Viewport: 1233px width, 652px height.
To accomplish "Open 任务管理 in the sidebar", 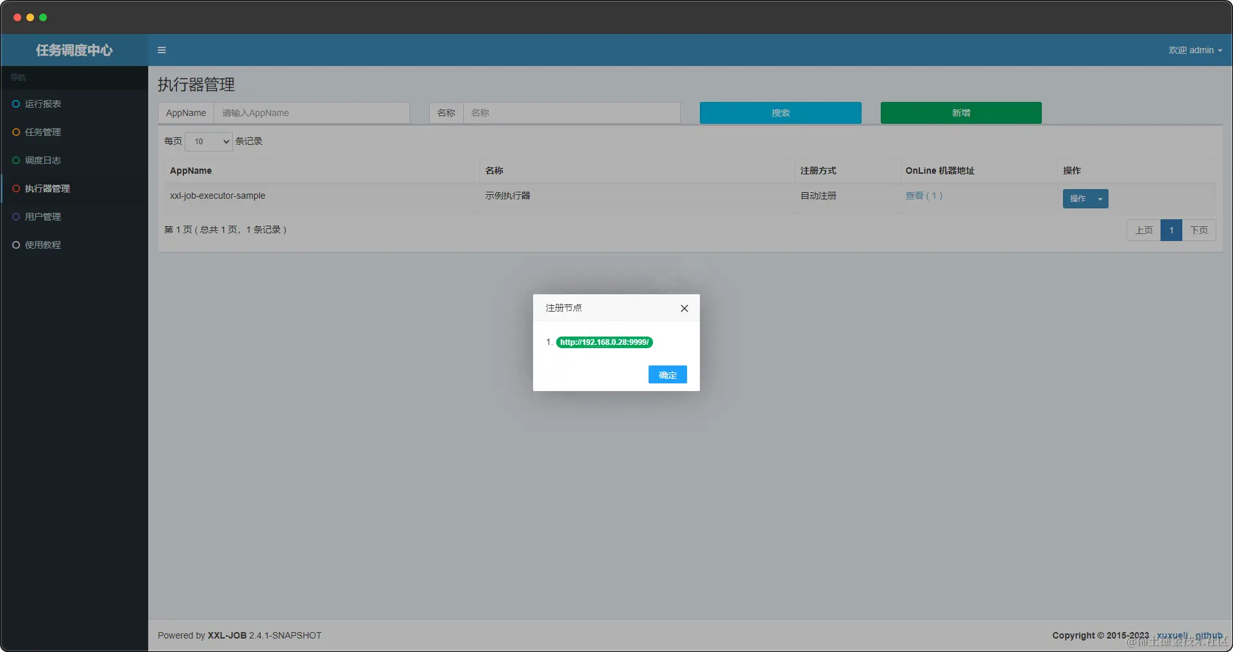I will click(74, 132).
